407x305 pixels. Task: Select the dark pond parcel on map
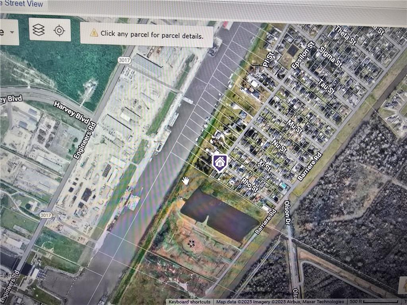(x=219, y=214)
